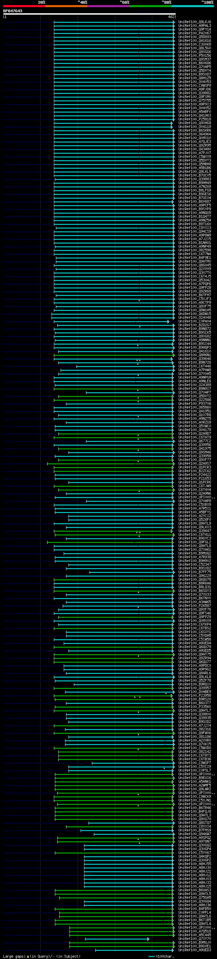Select hit label UniRef100_C6TAT9

pos(195,438)
